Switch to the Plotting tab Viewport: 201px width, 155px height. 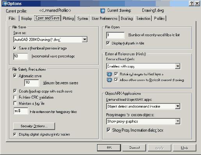click(x=68, y=18)
